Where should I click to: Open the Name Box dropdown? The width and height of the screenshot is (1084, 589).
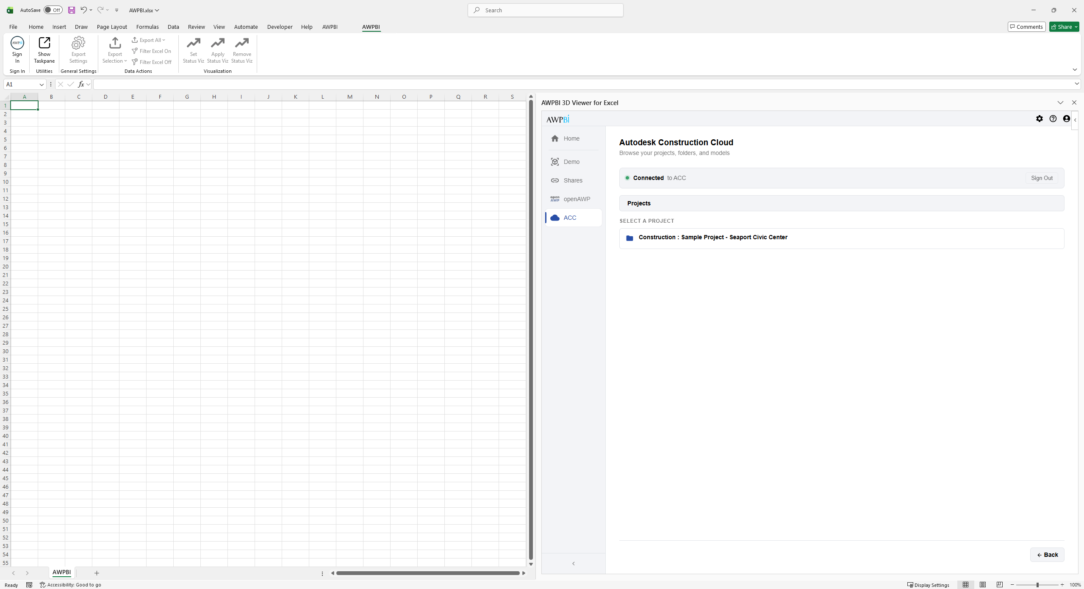(x=42, y=85)
